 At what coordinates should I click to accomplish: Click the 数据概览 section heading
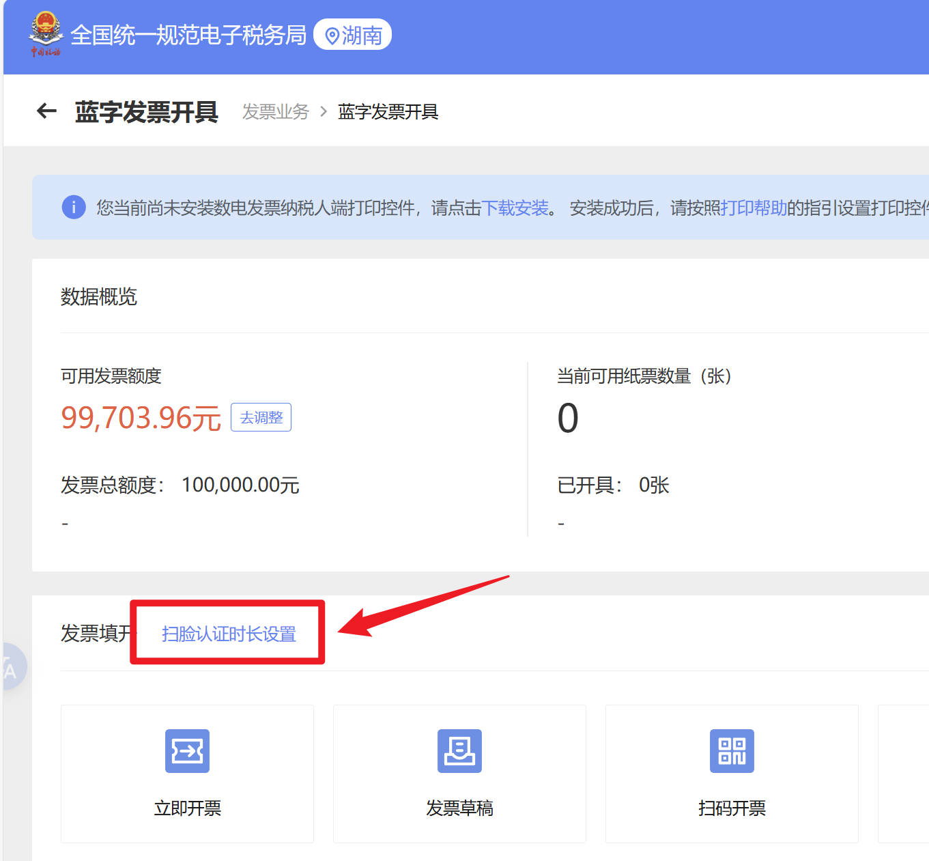pos(99,296)
